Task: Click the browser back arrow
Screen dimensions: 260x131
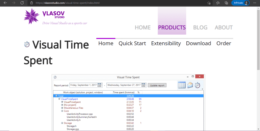Action: [5, 3]
